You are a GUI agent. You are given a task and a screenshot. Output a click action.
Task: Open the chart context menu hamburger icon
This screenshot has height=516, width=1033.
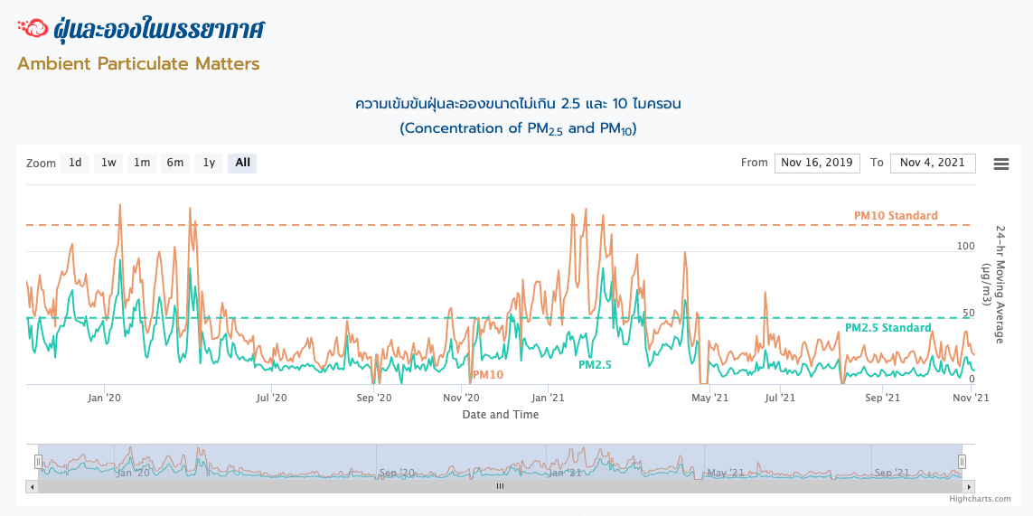(x=1000, y=164)
